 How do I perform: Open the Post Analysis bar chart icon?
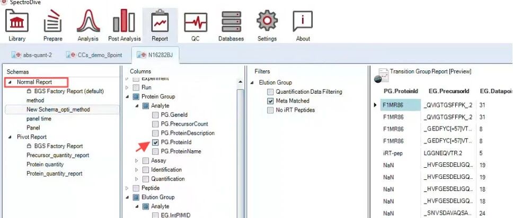coord(125,20)
